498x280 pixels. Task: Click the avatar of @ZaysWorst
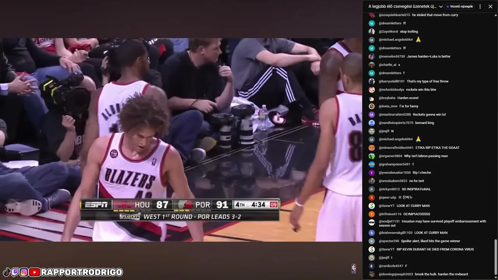(372, 31)
